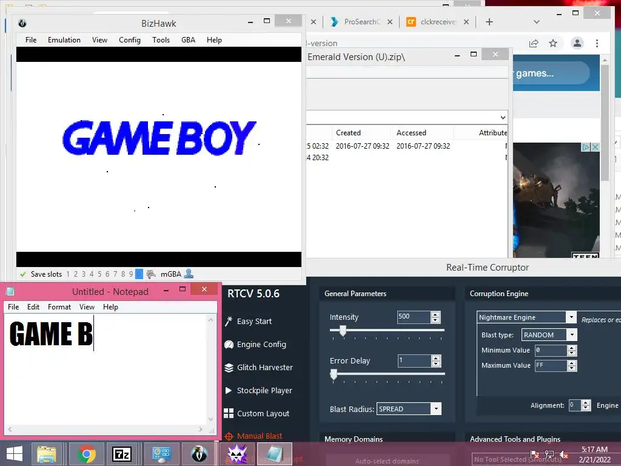Bookmark this page with Chrome star icon
Image resolution: width=621 pixels, height=466 pixels.
tap(553, 43)
